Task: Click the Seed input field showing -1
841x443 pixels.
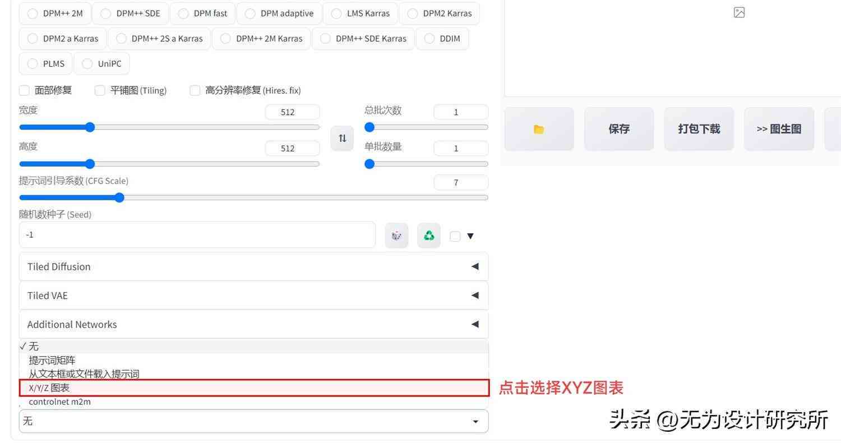Action: pyautogui.click(x=197, y=235)
